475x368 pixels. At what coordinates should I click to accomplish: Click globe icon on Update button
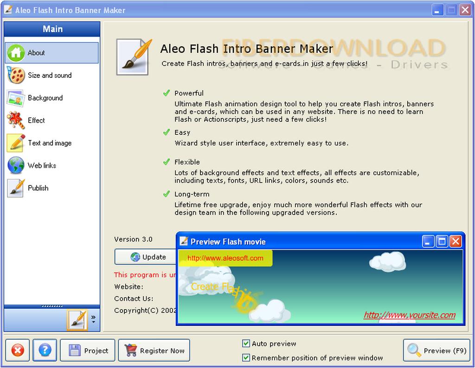coord(135,257)
